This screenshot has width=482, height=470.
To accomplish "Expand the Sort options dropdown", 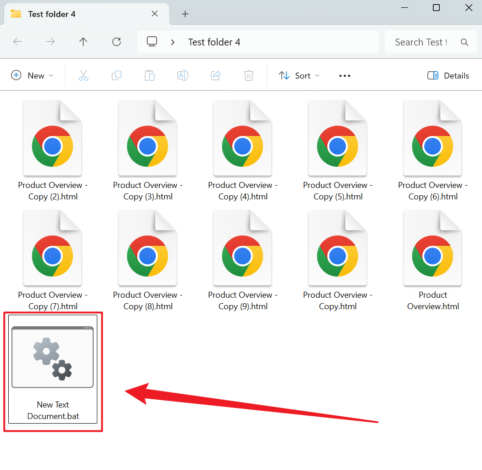I will point(299,75).
